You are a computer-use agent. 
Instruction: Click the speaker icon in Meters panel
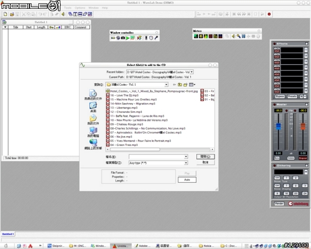tap(234, 36)
